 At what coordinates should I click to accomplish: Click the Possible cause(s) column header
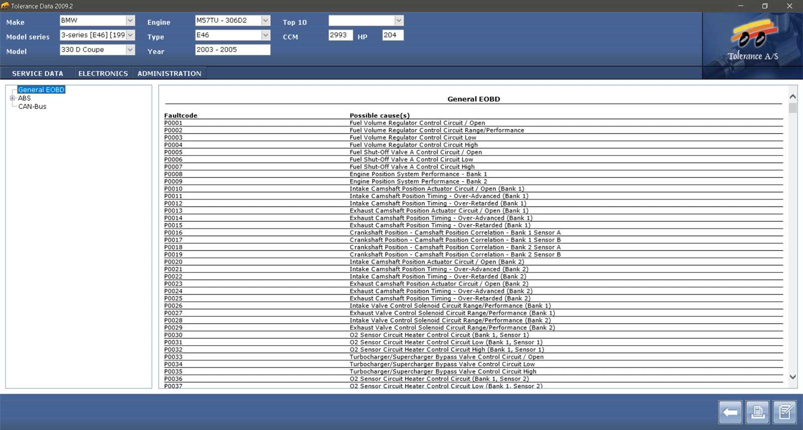[x=379, y=115]
